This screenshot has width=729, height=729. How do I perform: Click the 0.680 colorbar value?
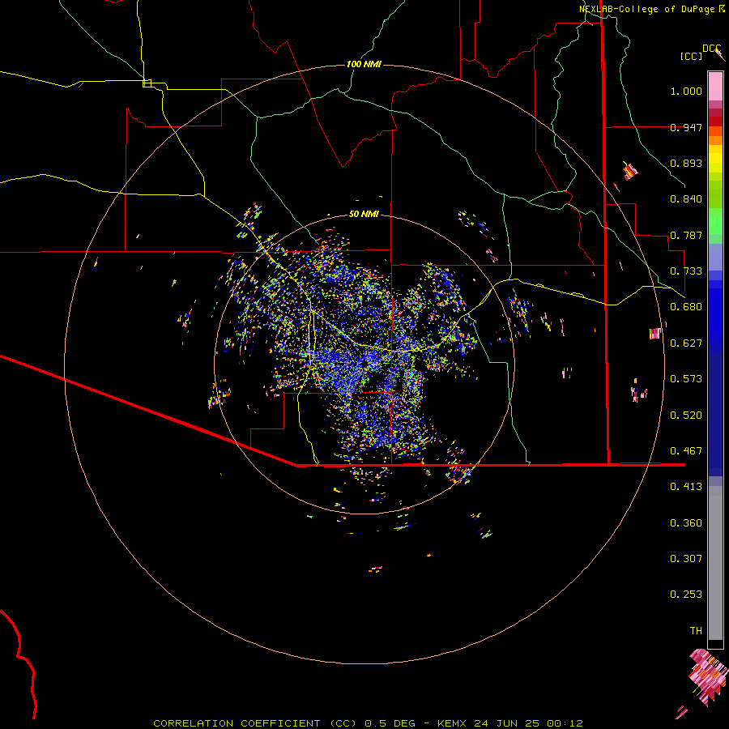click(x=686, y=307)
